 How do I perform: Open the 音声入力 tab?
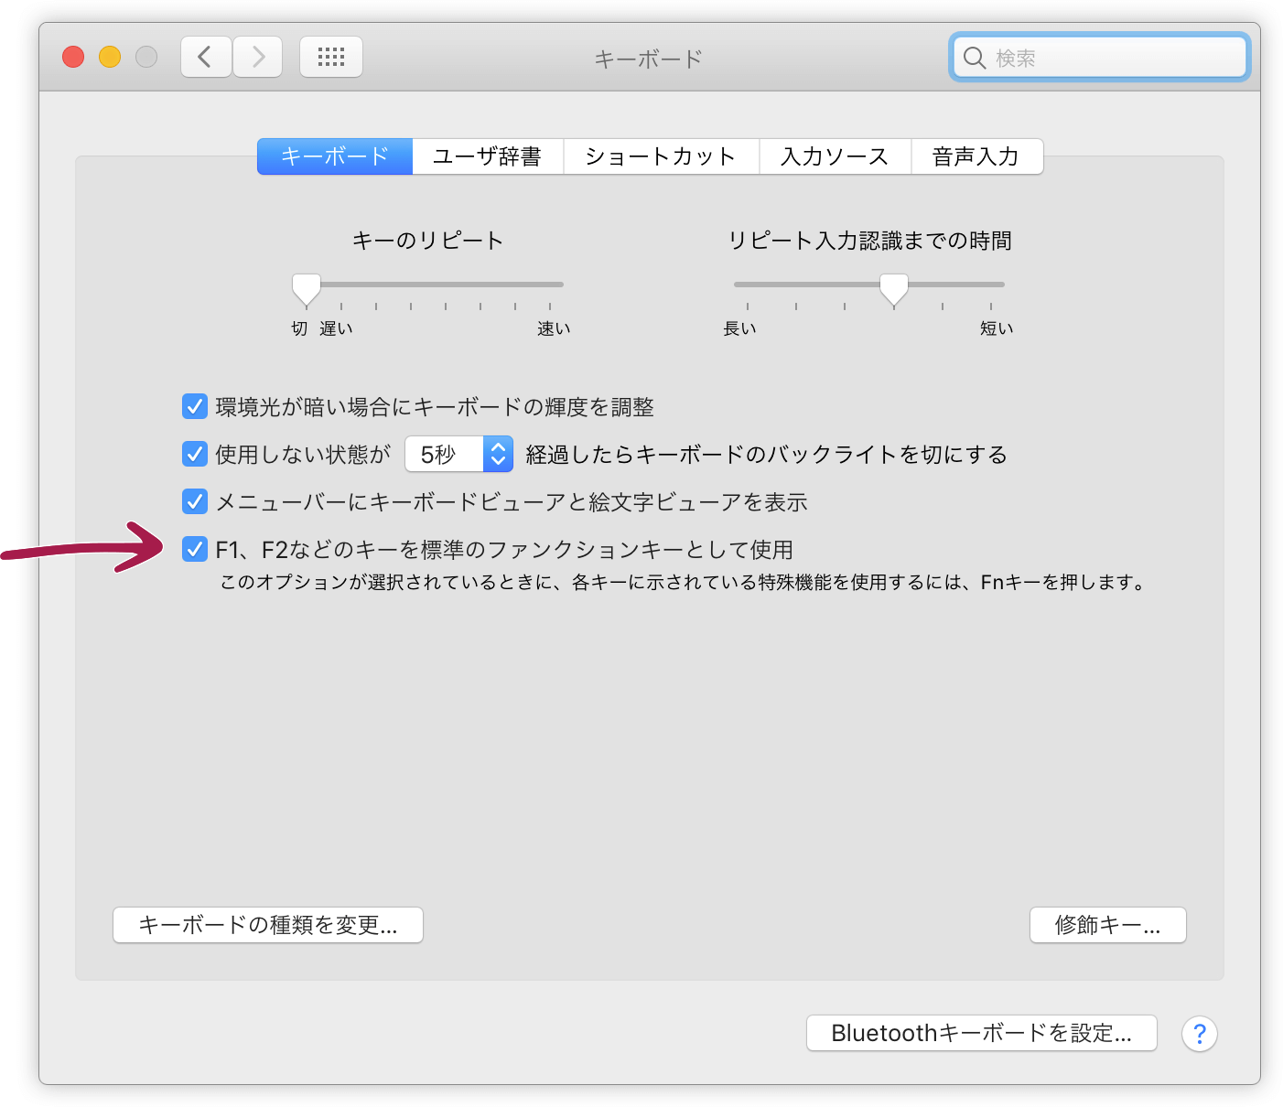[976, 156]
